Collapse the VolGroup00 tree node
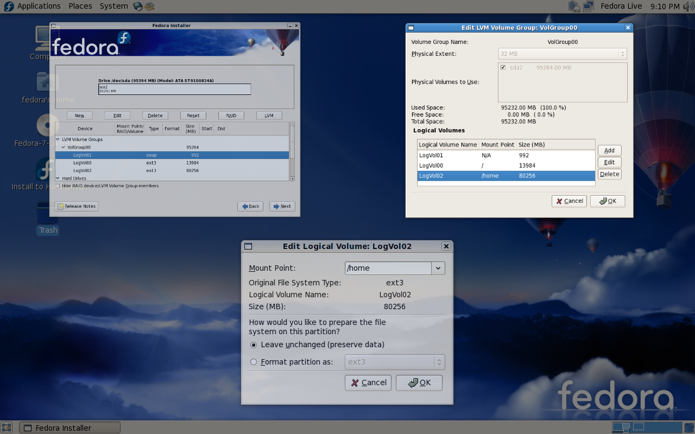The height and width of the screenshot is (434, 695). click(x=64, y=147)
